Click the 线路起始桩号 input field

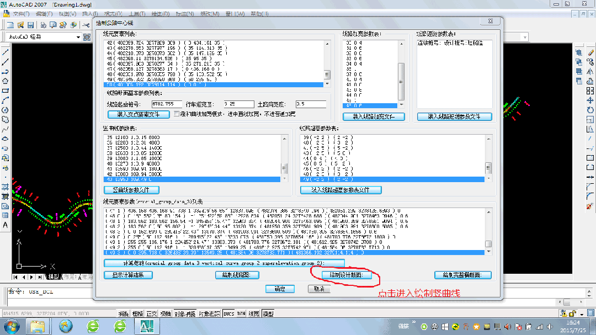[x=167, y=104]
